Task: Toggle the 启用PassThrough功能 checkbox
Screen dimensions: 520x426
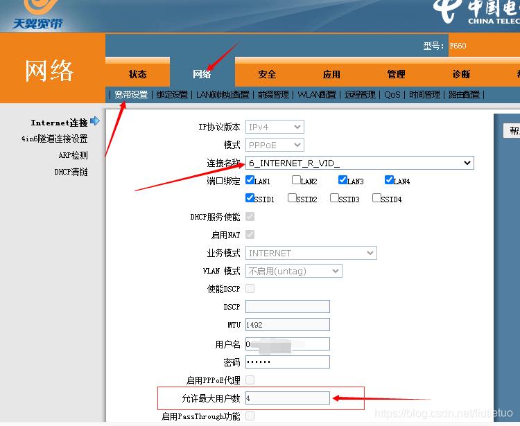Action: 250,416
